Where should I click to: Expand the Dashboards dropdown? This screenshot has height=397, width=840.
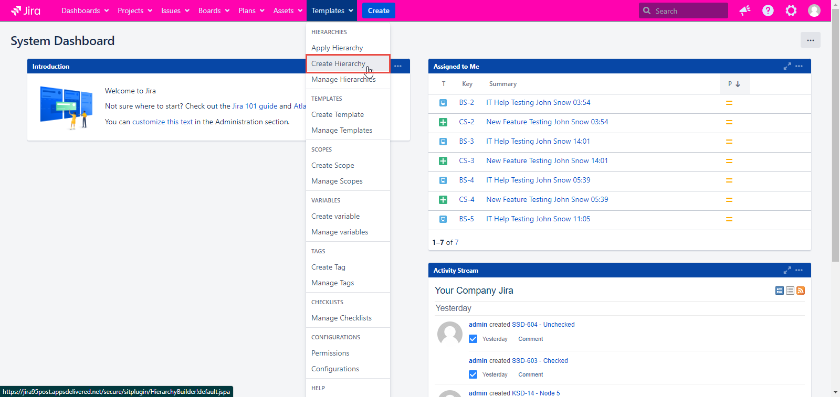coord(85,10)
